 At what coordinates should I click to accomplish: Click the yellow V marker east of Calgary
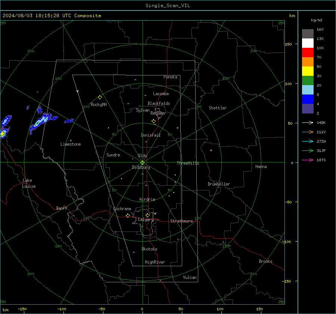coord(155,214)
